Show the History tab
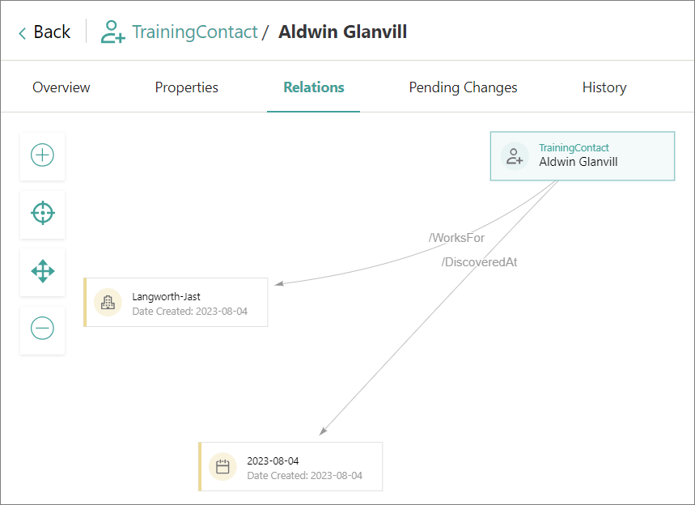 coord(604,87)
